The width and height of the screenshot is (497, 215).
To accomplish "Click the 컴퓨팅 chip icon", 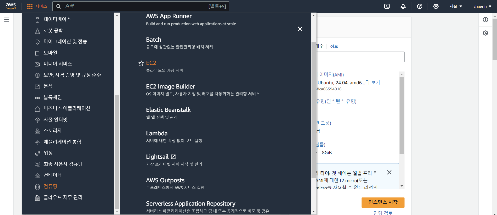I will pyautogui.click(x=37, y=187).
